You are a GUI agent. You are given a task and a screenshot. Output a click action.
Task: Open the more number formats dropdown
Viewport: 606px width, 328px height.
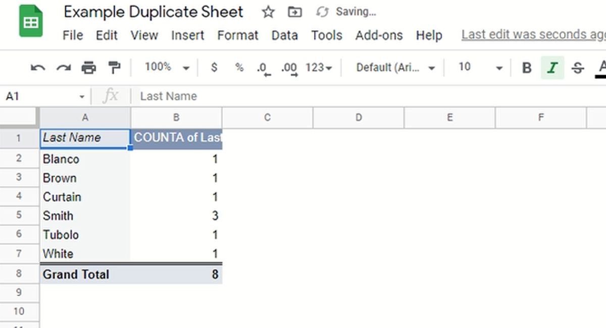tap(318, 67)
